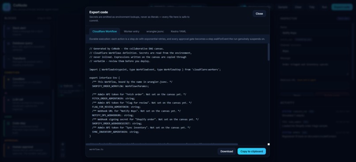
Task: Click the 'Secrets are emitted as environment lookups' note
Action: point(140,19)
